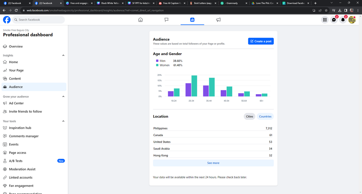This screenshot has height=194, width=362.
Task: Click the Create a post button
Action: [x=261, y=41]
